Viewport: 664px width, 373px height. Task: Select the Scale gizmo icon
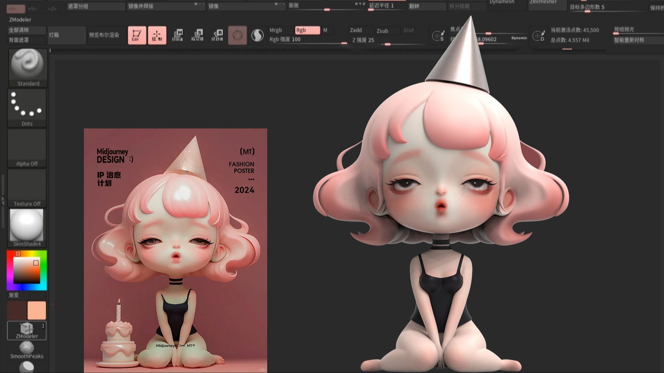tap(197, 35)
